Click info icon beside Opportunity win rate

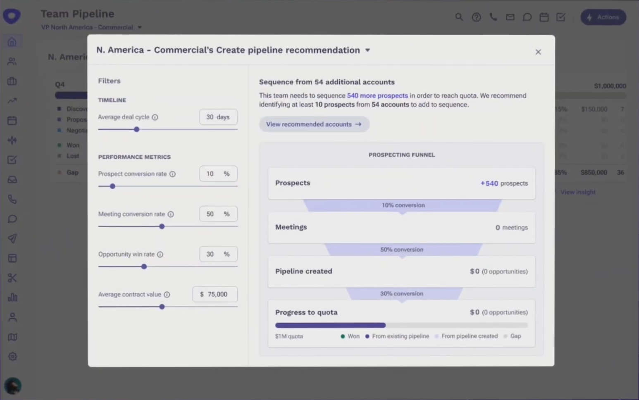point(160,255)
